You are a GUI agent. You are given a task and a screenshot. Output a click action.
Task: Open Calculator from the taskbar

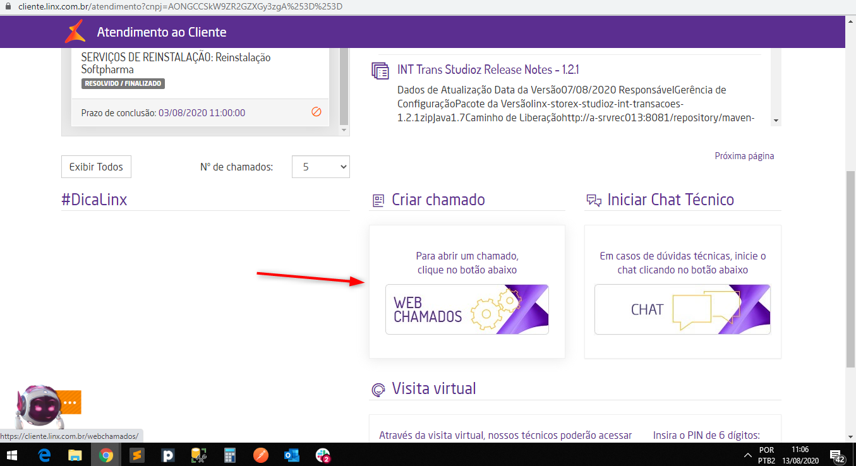coord(230,455)
